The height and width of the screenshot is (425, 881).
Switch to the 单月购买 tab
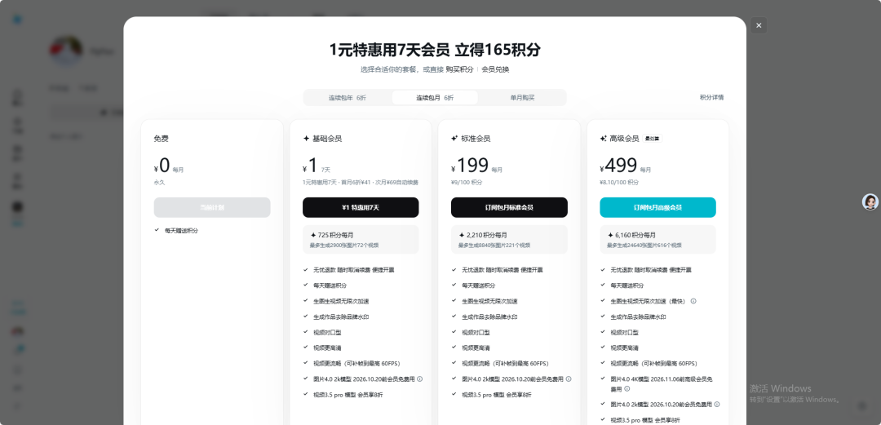522,98
